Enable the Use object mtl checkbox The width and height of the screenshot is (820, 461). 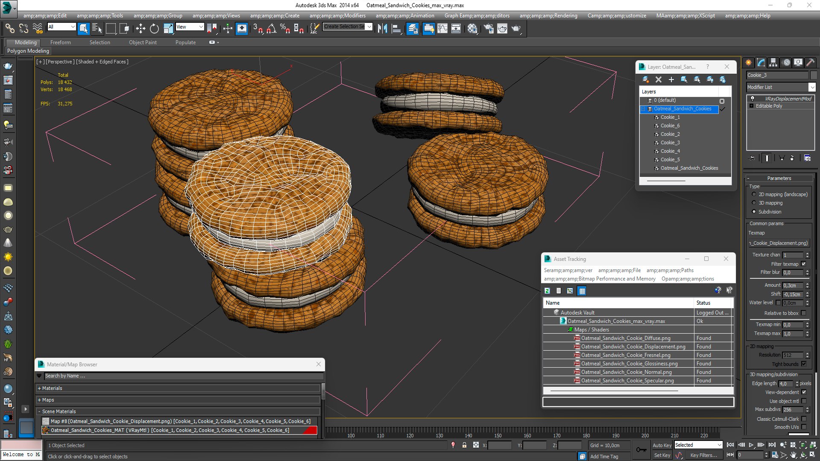804,401
